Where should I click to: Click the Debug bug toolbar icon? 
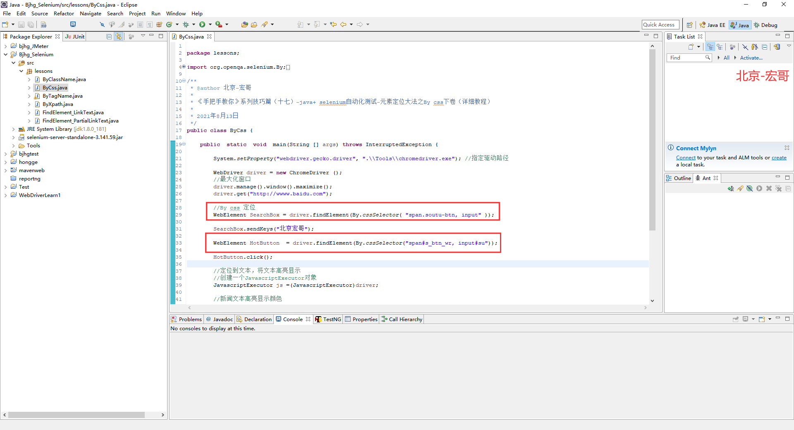[186, 25]
